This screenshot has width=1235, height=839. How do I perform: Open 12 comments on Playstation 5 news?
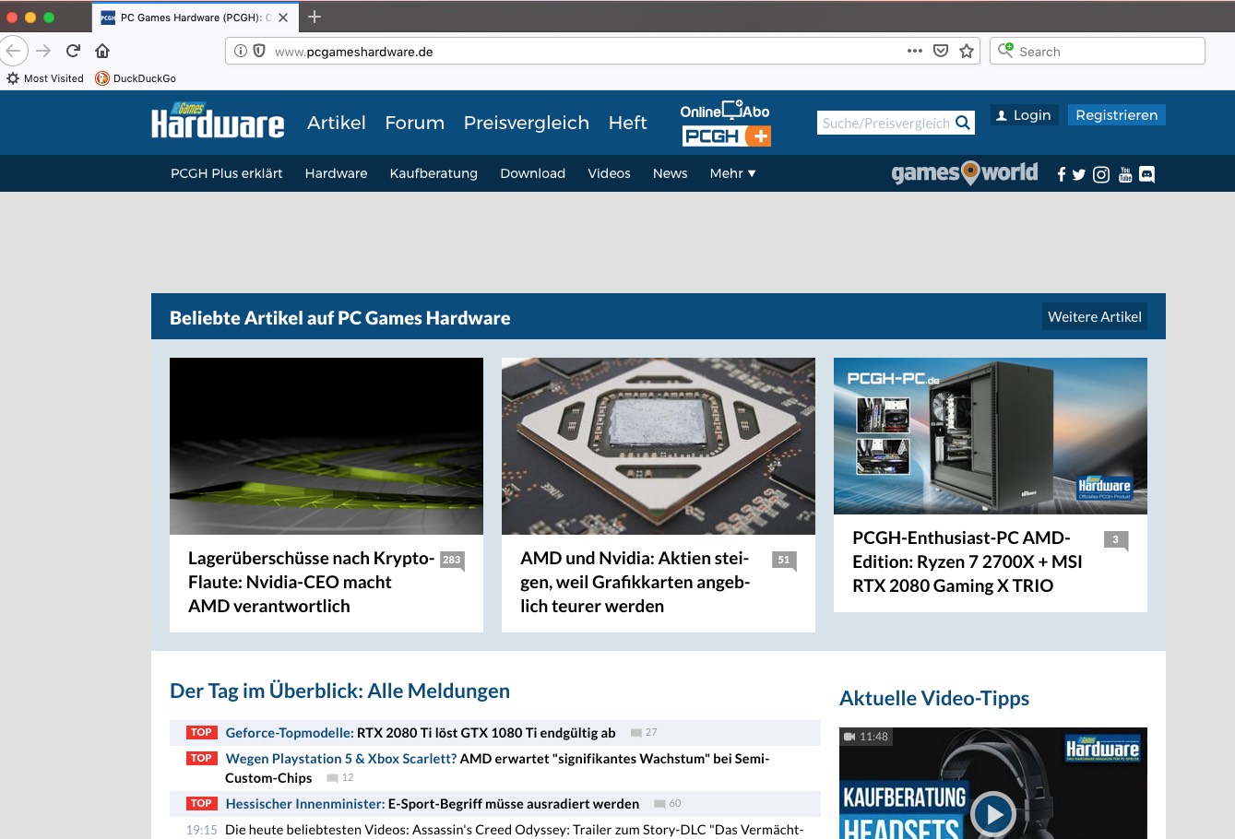340,778
